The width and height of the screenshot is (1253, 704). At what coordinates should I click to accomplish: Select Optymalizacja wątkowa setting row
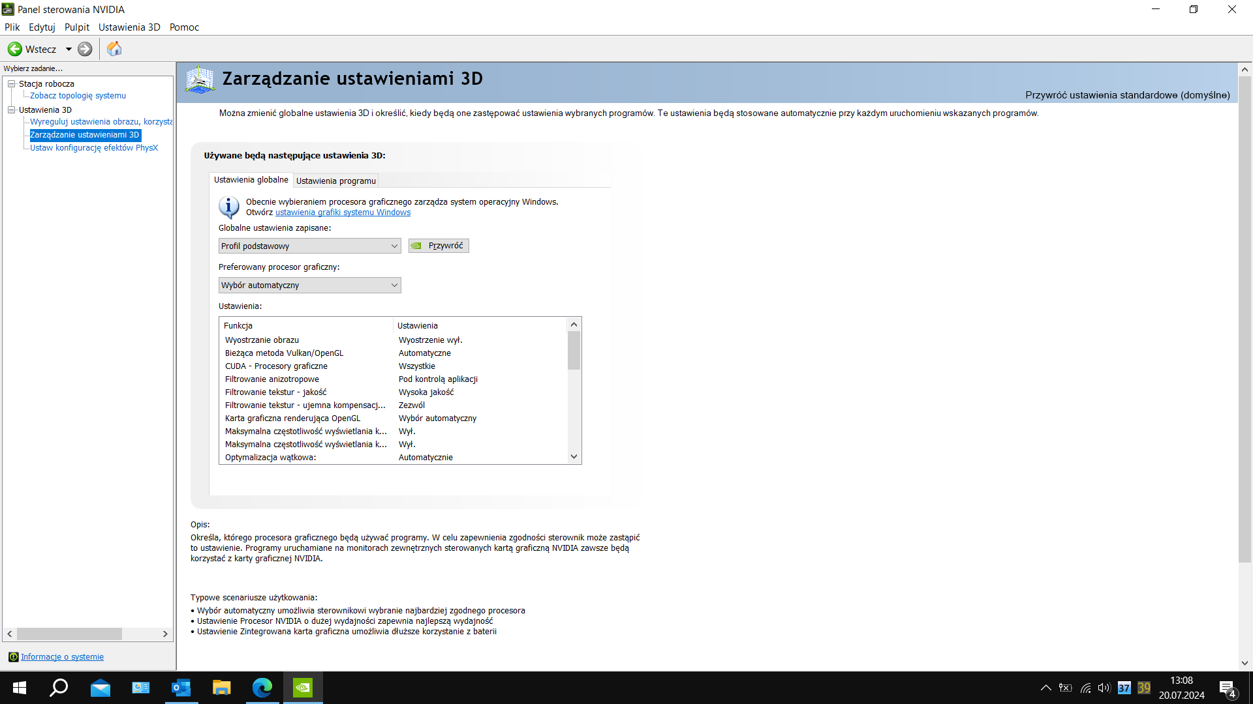(394, 458)
